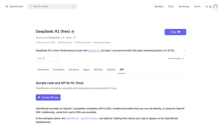Click the home icon in header

[x=210, y=6]
